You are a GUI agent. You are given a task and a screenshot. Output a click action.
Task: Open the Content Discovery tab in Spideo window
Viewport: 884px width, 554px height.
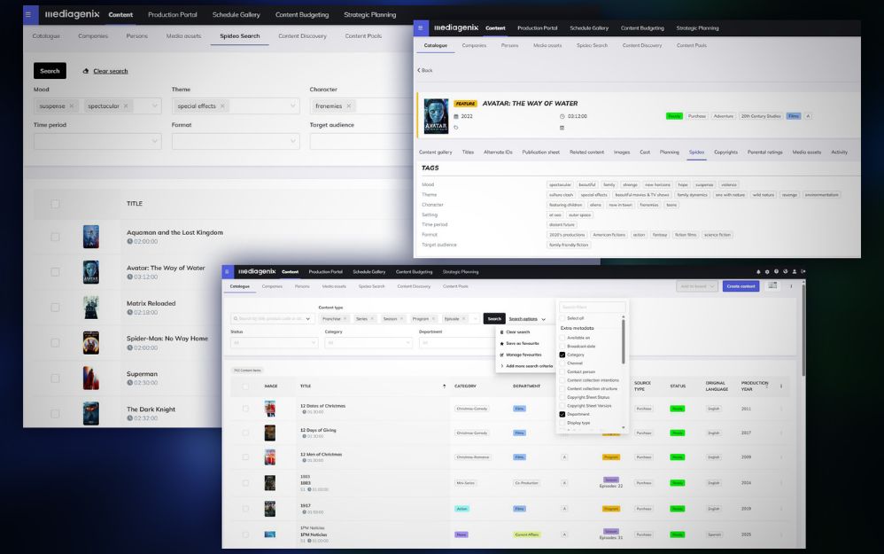coord(302,36)
